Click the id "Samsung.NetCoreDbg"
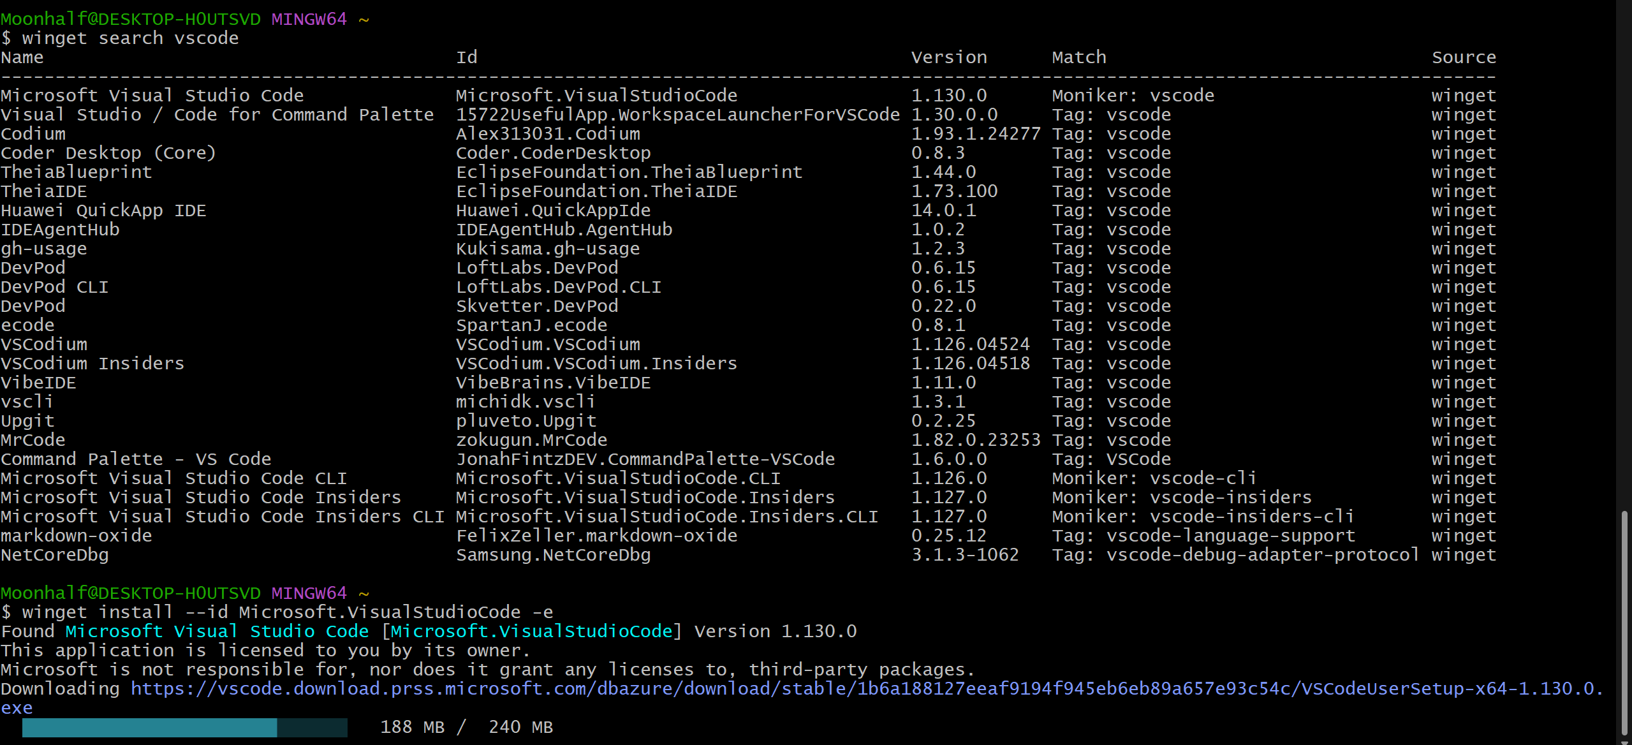The height and width of the screenshot is (745, 1632). (554, 555)
